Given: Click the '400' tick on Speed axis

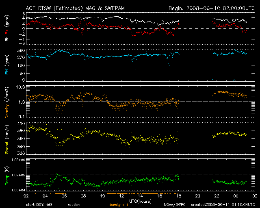Looking at the screenshot, I should (21, 123).
